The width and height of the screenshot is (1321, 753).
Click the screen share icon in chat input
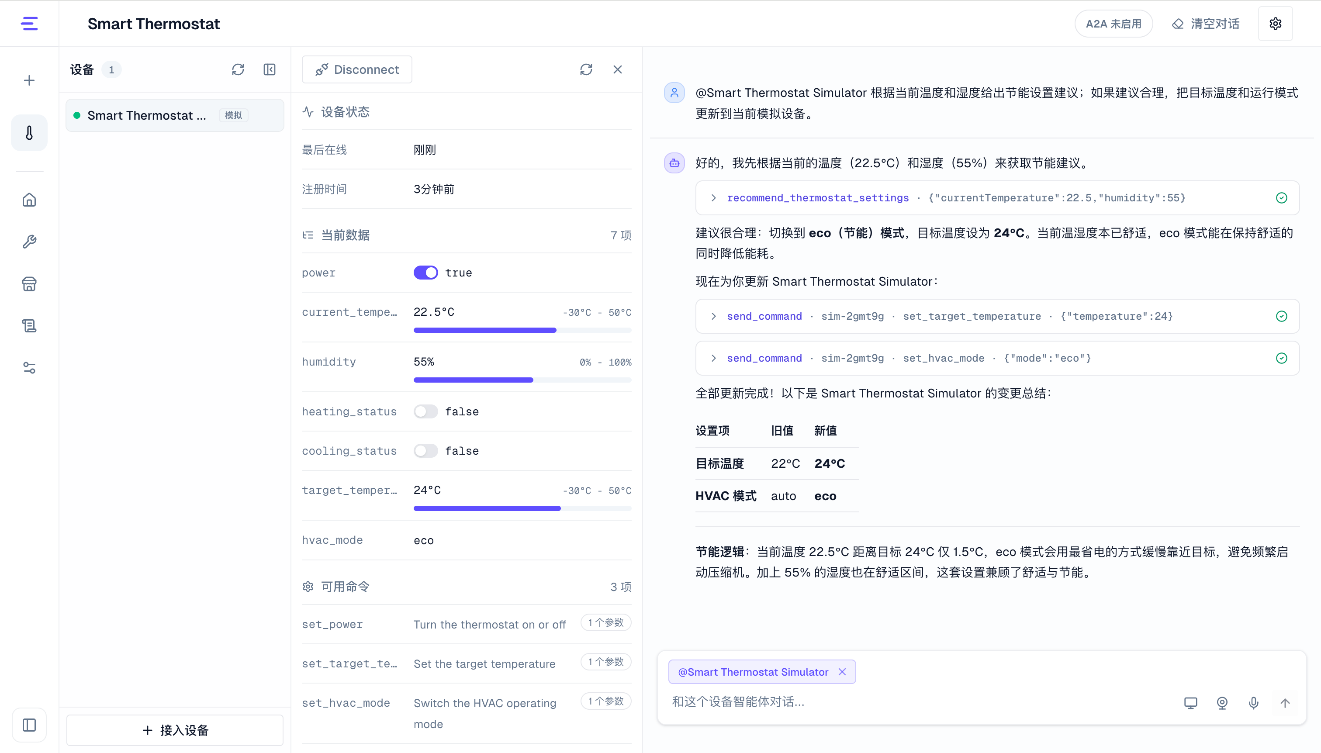tap(1191, 703)
